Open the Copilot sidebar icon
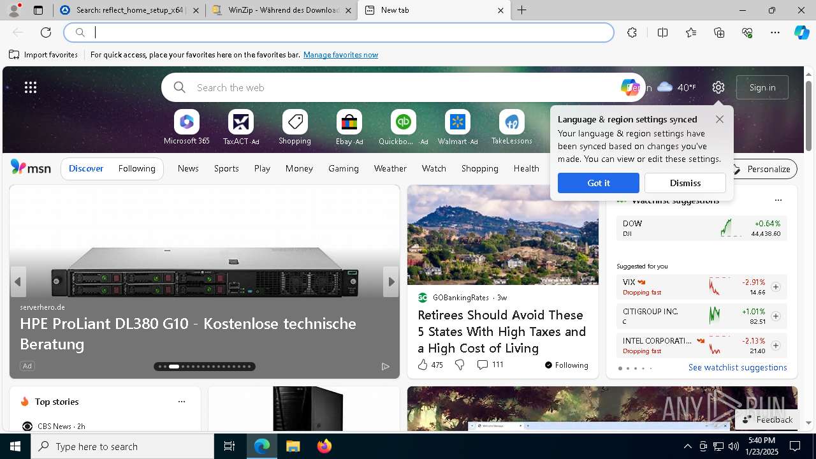Viewport: 816px width, 459px height. point(802,33)
